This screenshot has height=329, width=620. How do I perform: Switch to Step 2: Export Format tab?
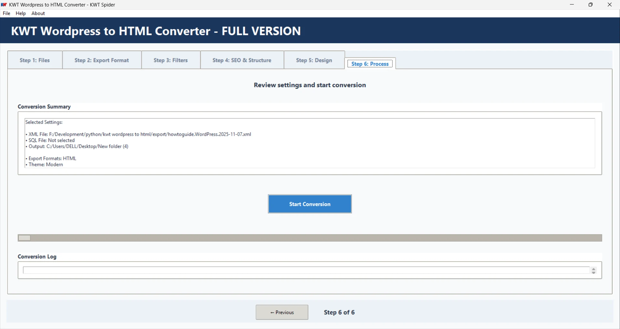click(102, 60)
